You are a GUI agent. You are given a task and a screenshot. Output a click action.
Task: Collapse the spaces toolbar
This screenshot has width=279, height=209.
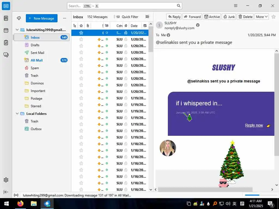click(6, 192)
